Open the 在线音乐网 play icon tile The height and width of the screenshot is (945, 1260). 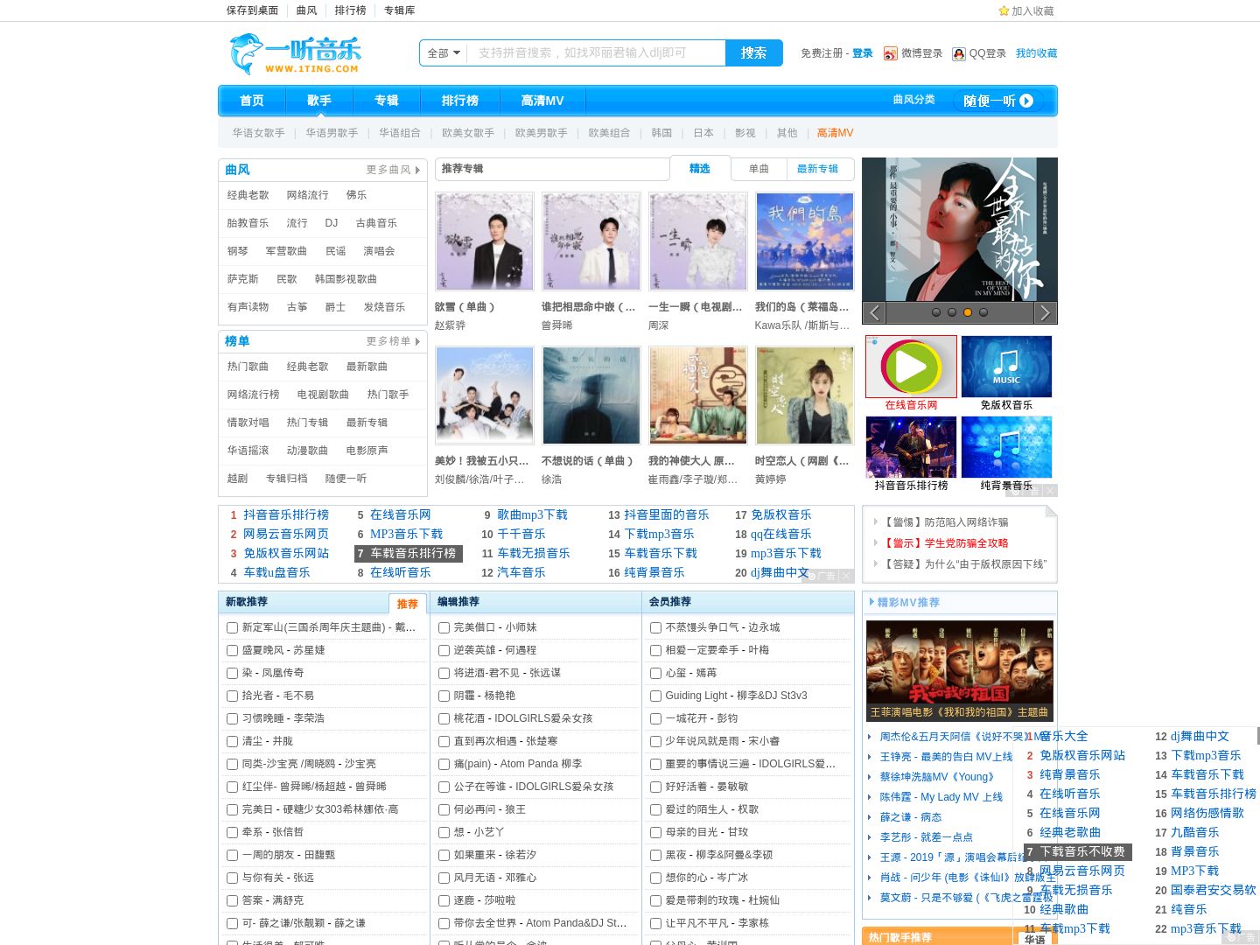[x=911, y=367]
